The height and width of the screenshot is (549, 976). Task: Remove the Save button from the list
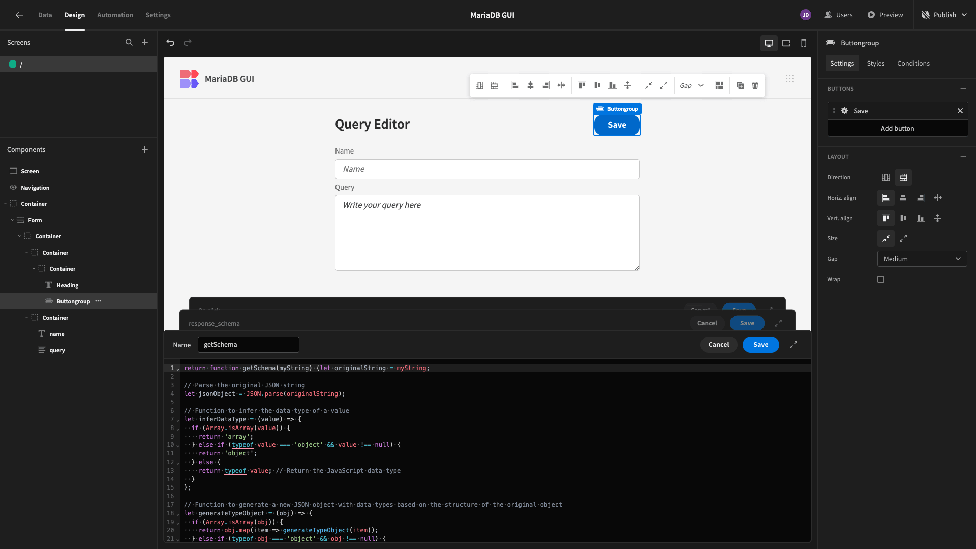tap(960, 111)
